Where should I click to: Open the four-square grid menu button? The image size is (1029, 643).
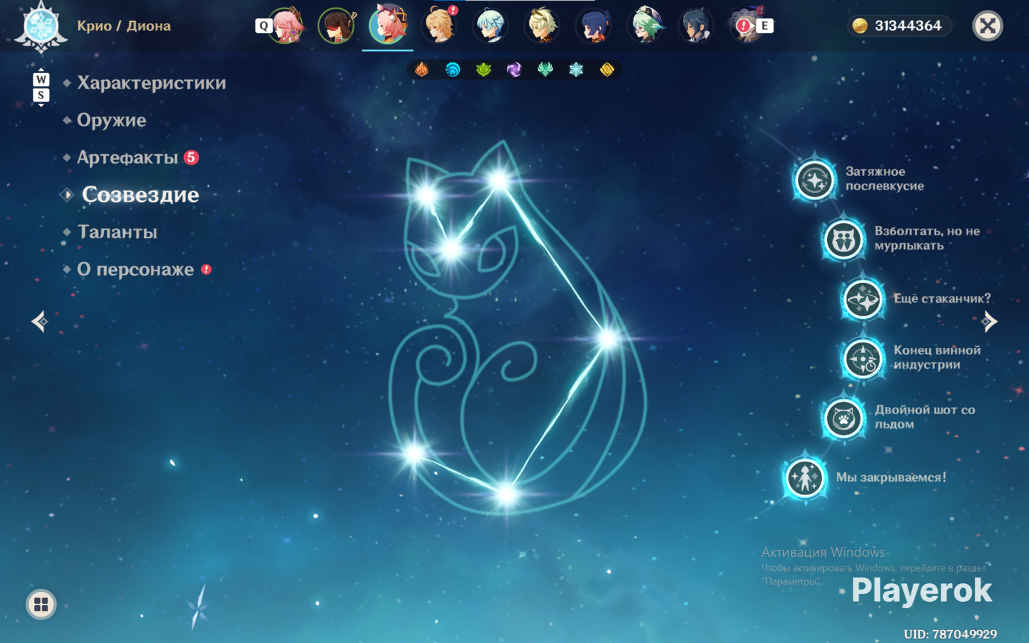[x=41, y=604]
